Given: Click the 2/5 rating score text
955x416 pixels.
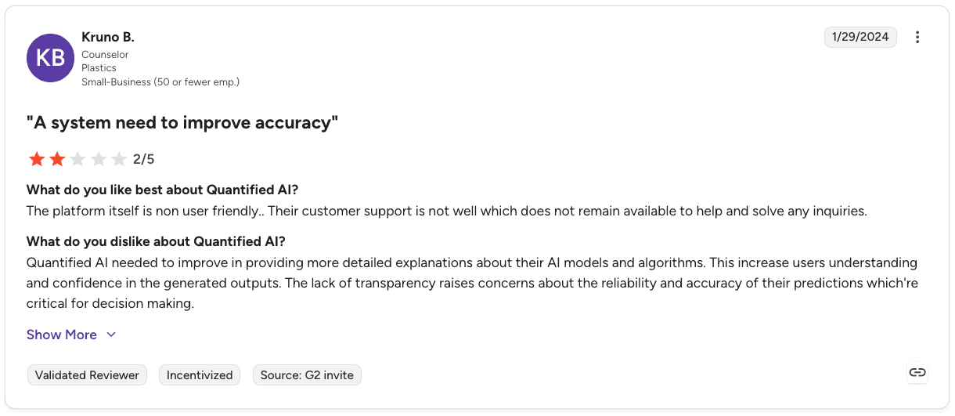Looking at the screenshot, I should click(144, 160).
